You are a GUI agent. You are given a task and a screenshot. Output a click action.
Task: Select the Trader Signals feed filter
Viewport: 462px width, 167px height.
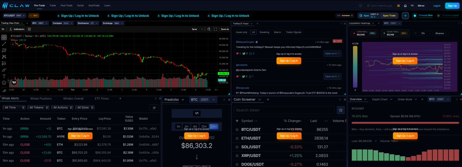click(293, 32)
